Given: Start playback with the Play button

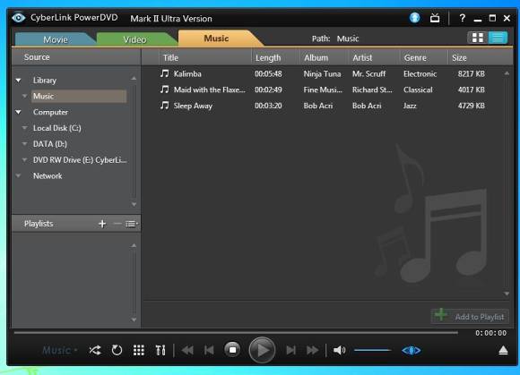Looking at the screenshot, I should coord(262,350).
